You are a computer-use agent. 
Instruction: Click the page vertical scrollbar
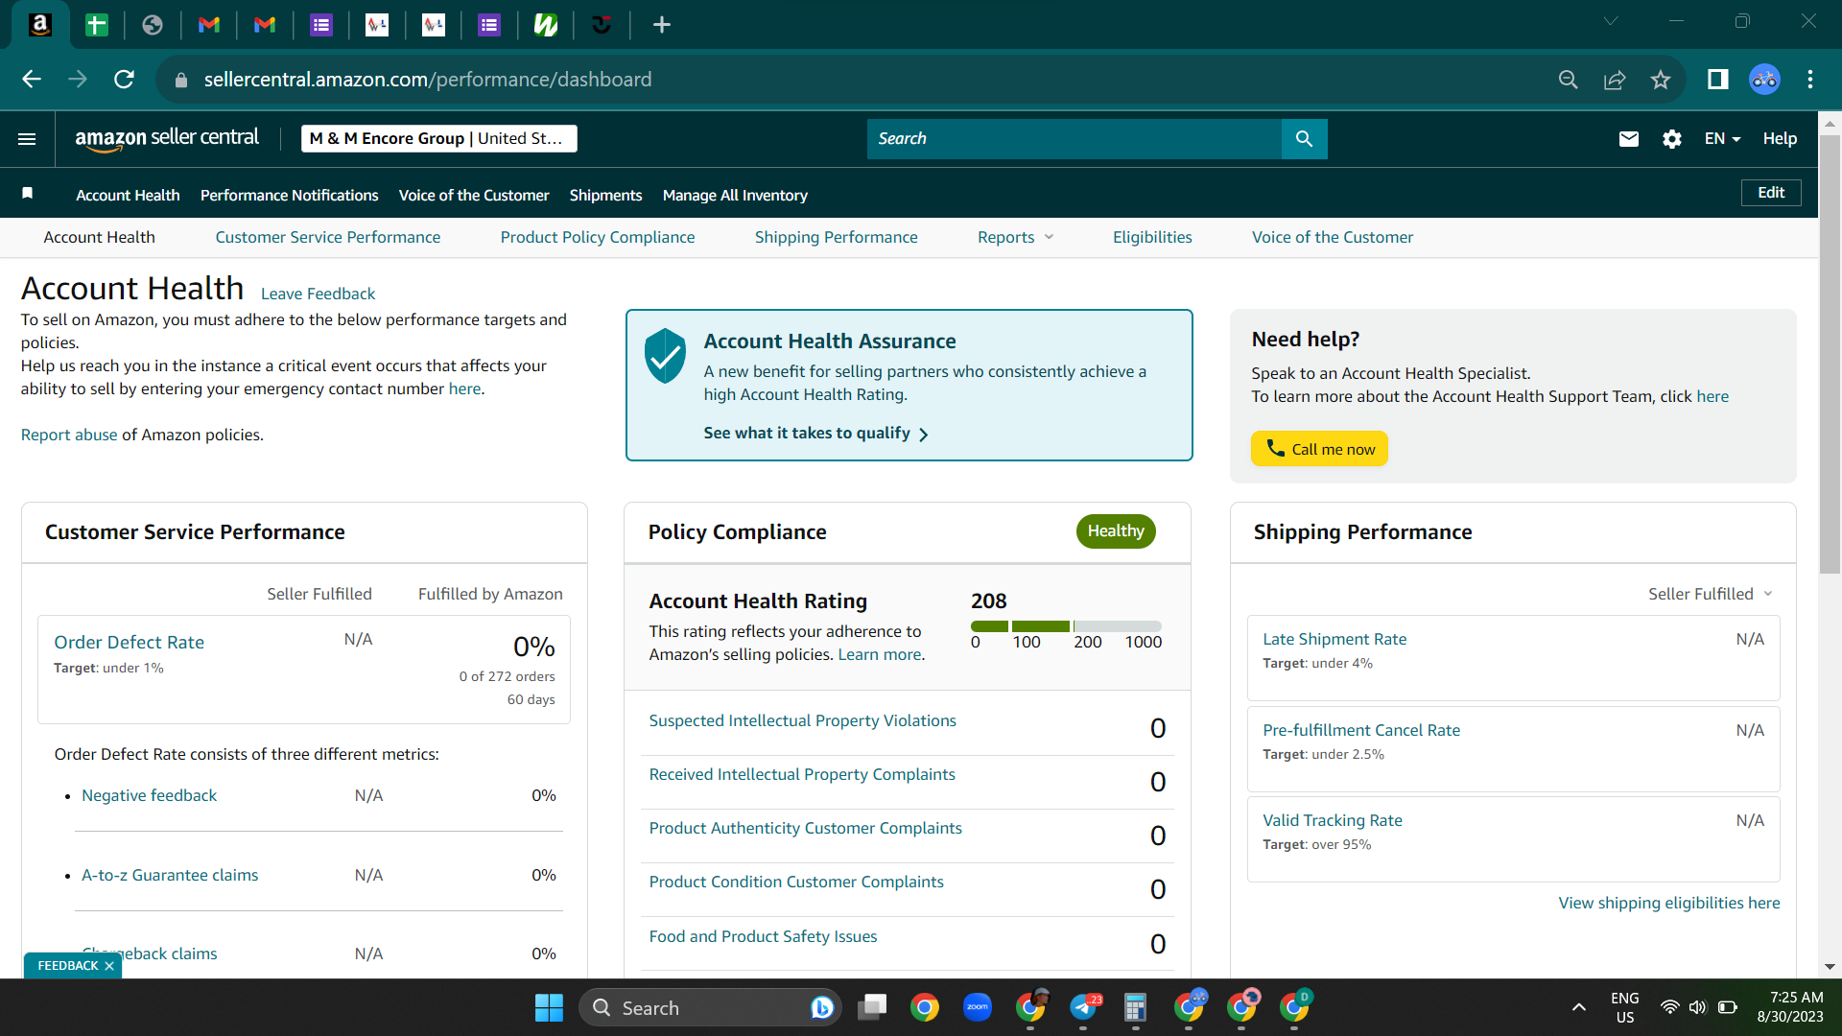(1830, 355)
